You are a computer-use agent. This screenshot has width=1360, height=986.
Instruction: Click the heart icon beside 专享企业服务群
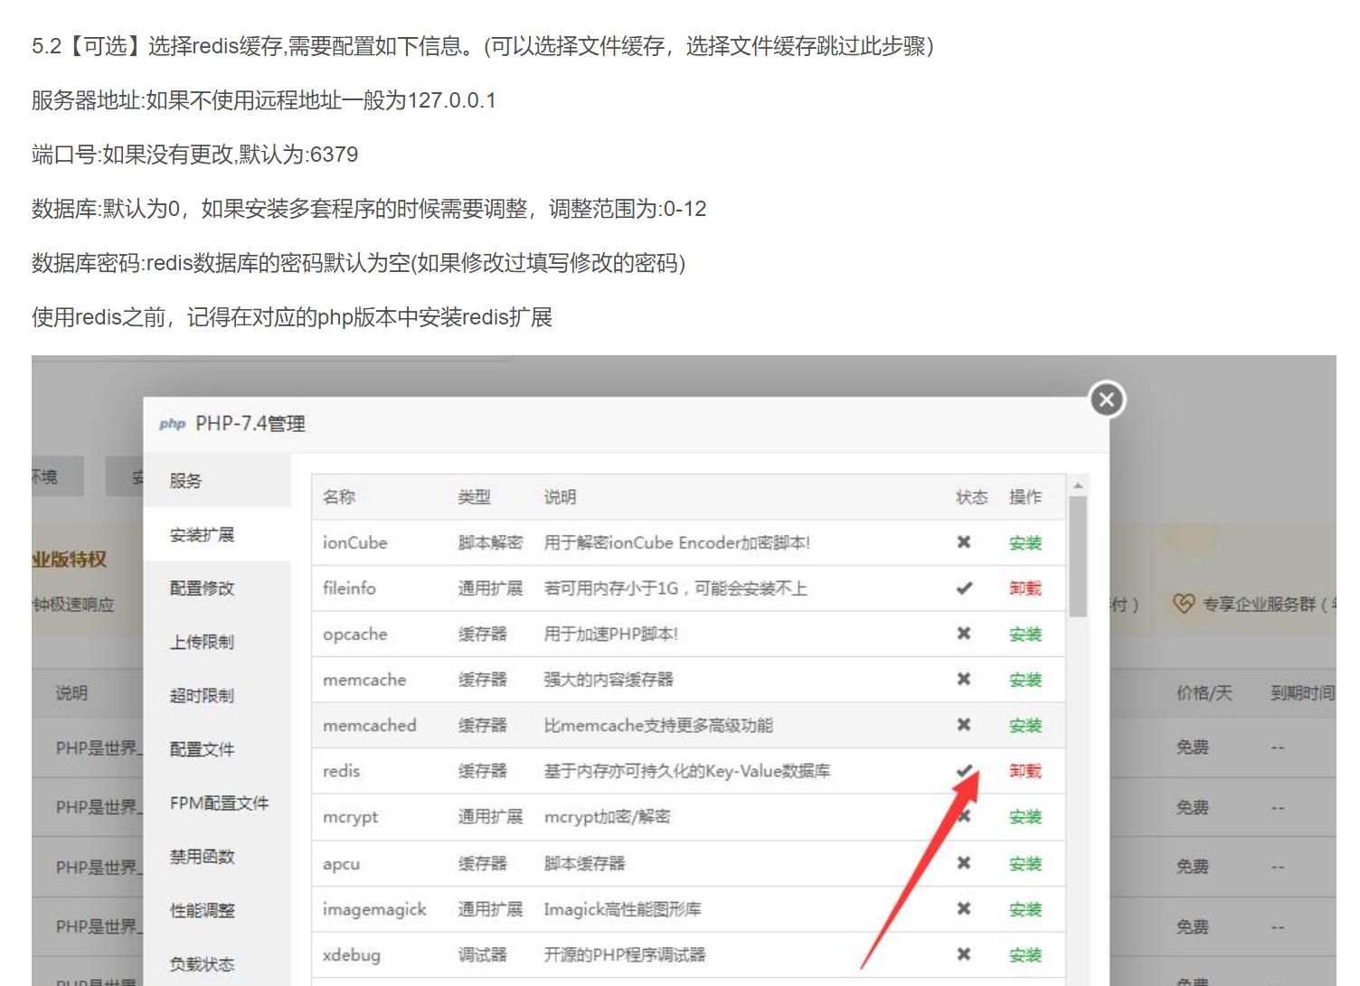pyautogui.click(x=1183, y=604)
